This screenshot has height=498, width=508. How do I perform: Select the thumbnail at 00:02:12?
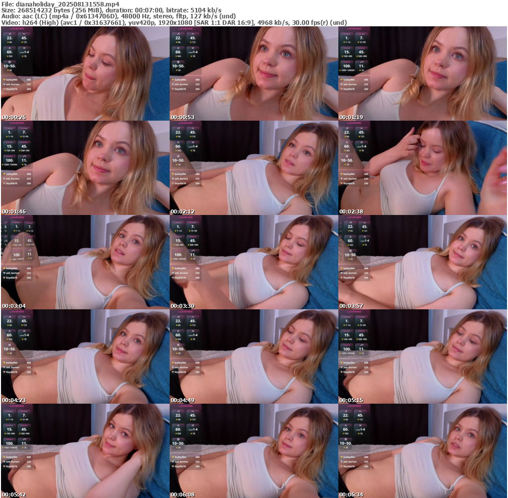[x=254, y=168]
